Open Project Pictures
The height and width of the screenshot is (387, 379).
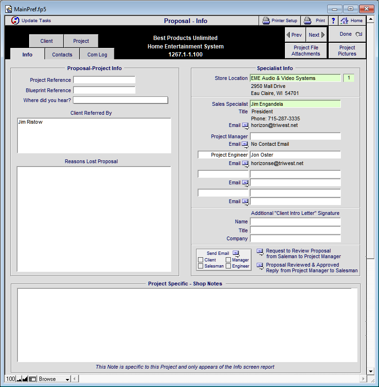[x=347, y=51]
